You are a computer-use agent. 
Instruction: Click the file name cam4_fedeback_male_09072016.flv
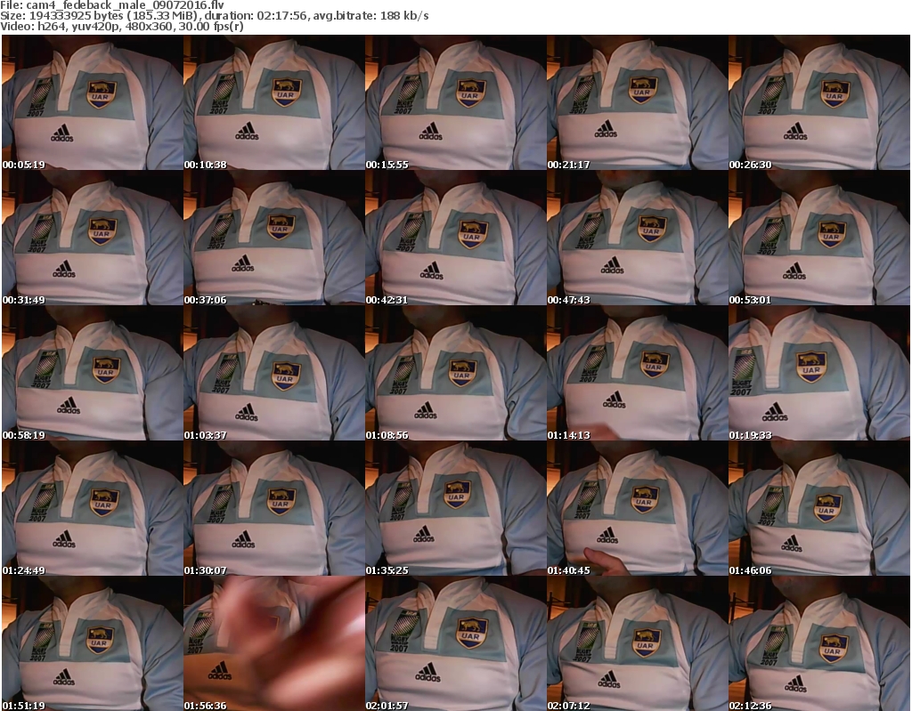tap(125, 5)
